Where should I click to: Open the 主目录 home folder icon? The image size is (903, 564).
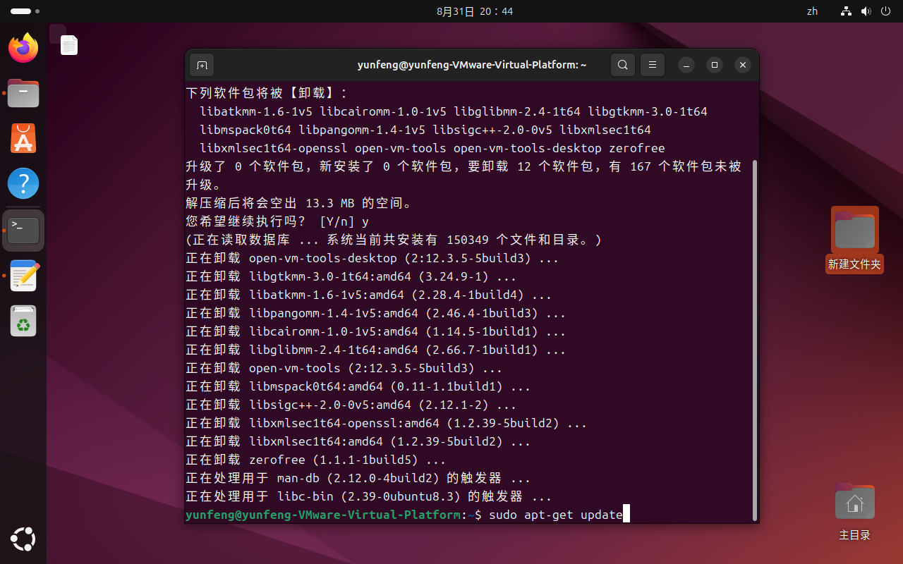pyautogui.click(x=854, y=511)
